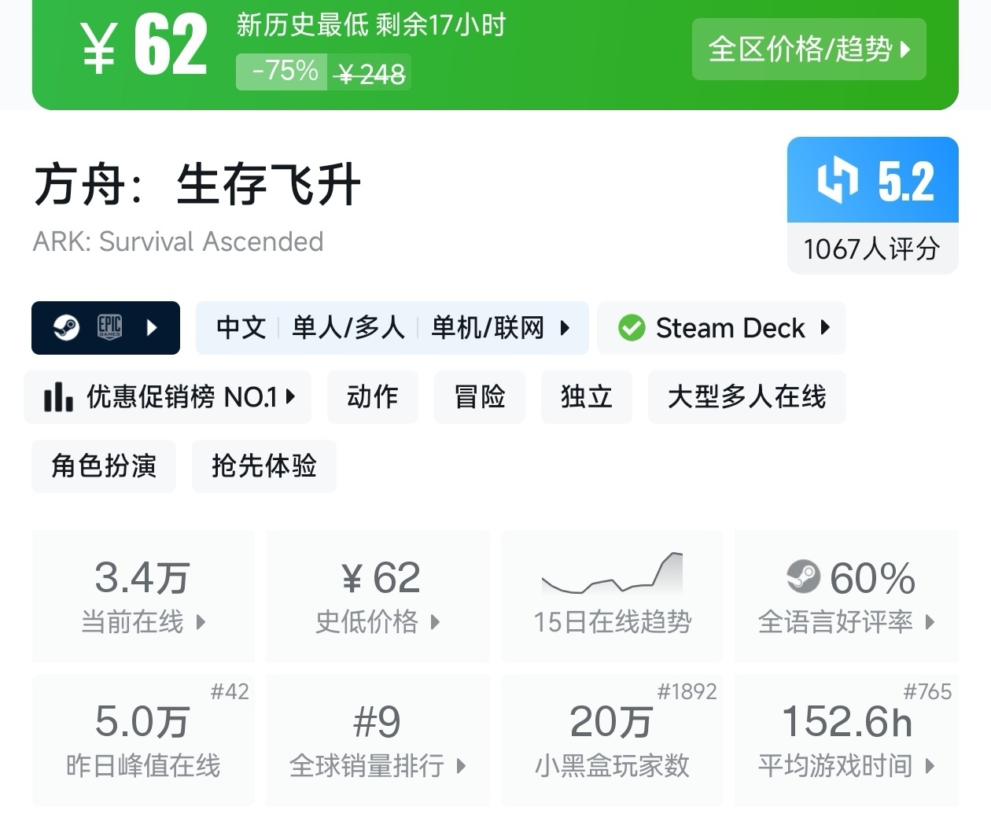991x814 pixels.
Task: Click the Steam platform icon
Action: pyautogui.click(x=66, y=327)
